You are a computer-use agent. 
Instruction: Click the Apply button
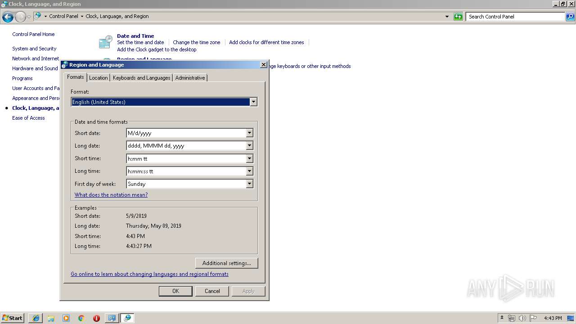tap(248, 291)
